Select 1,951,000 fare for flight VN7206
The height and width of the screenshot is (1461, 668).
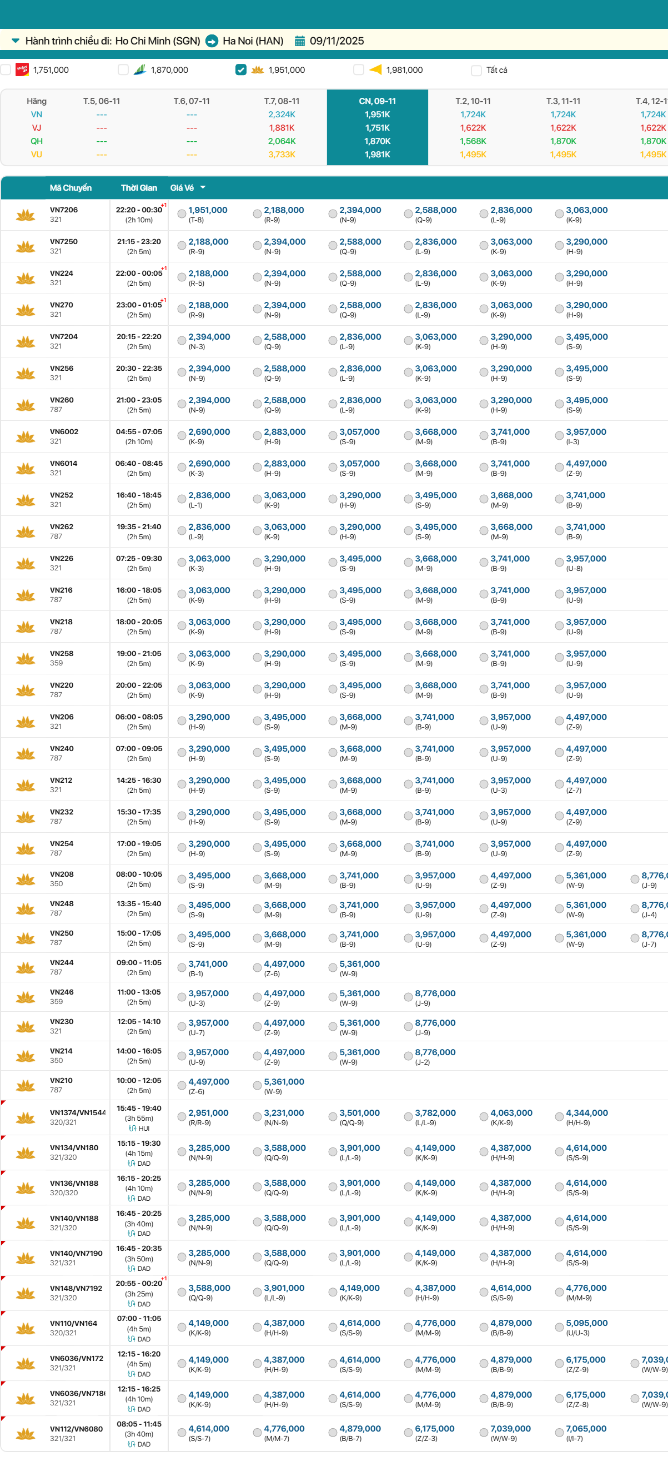[x=182, y=214]
